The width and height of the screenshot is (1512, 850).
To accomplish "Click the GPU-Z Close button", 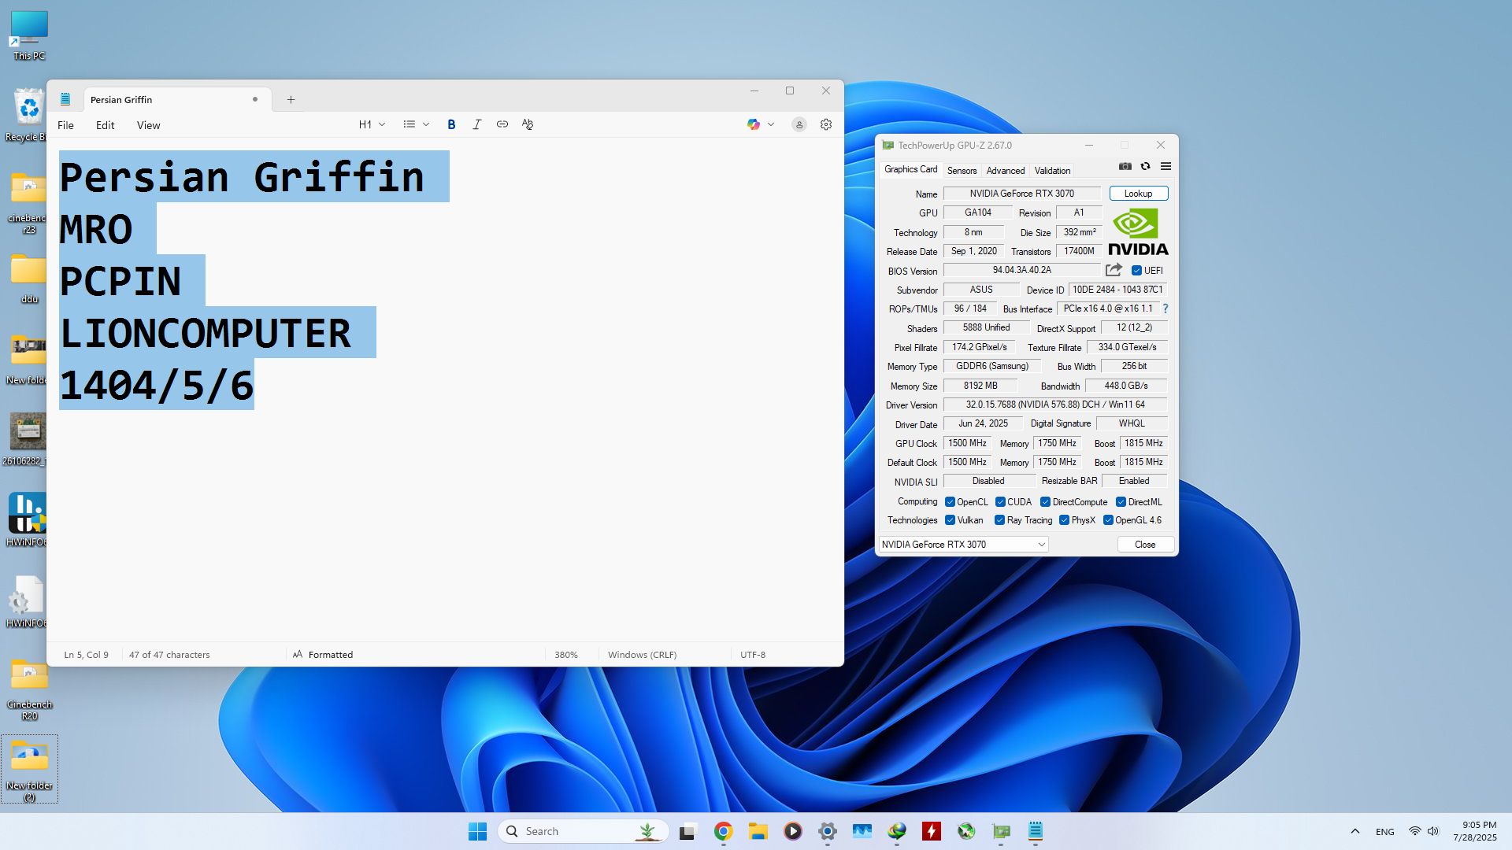I will tap(1145, 545).
